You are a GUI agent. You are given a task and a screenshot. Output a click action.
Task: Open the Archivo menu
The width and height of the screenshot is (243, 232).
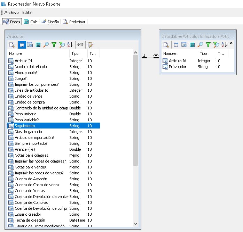[11, 13]
